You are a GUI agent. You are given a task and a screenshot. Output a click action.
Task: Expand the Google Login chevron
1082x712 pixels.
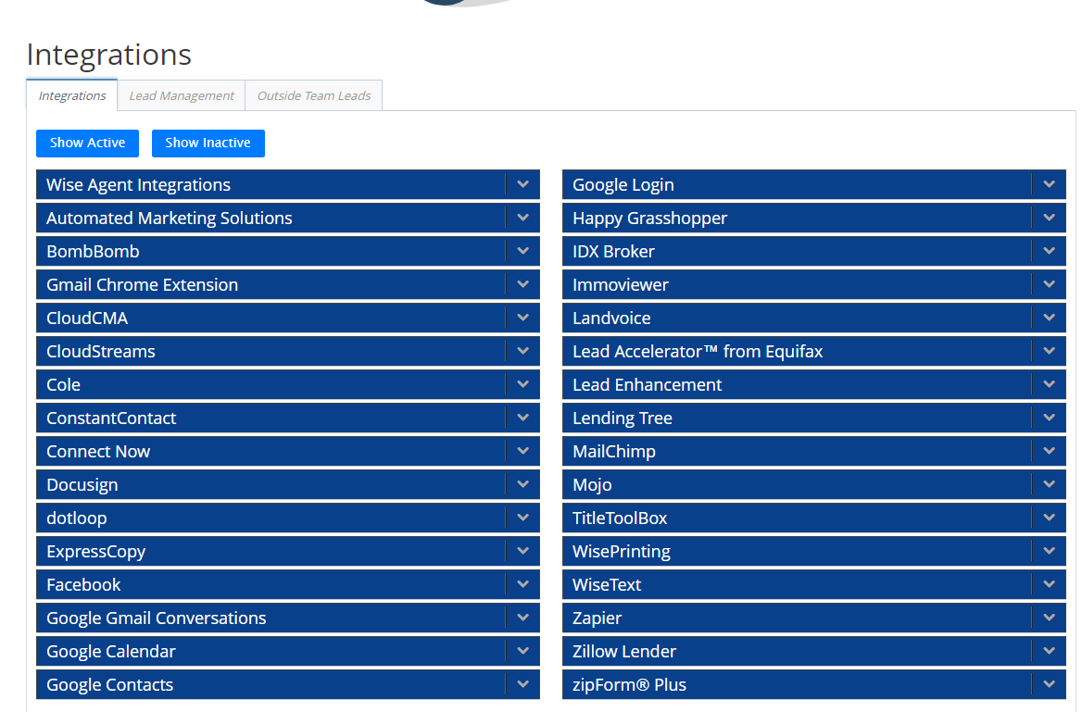tap(1050, 184)
